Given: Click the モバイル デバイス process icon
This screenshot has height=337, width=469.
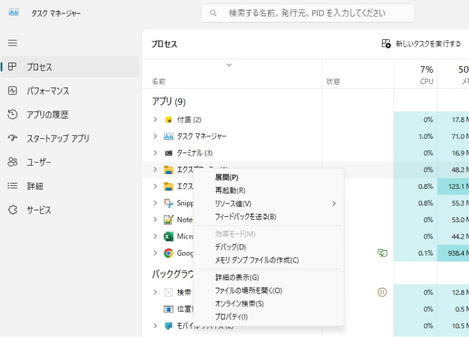Looking at the screenshot, I should click(x=168, y=326).
